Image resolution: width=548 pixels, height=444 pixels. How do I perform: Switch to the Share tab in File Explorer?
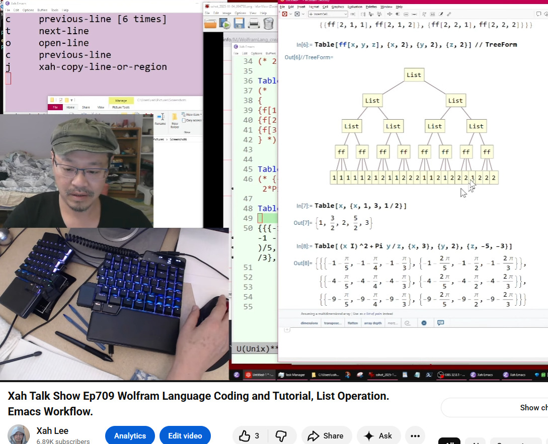86,107
